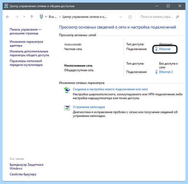This screenshot has width=188, height=184.
Task: Click the 'Просмотр основных сведений о сети' heading
Action: pos(118,27)
